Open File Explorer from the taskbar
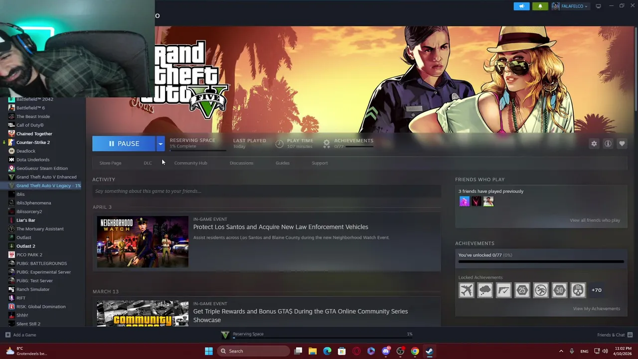The image size is (638, 359). pos(313,351)
